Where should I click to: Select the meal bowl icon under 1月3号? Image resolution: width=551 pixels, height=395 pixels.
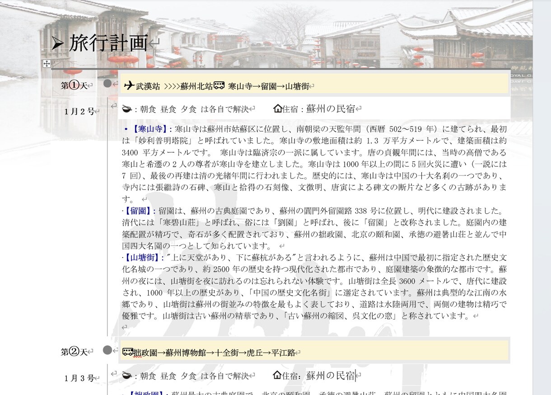(127, 375)
